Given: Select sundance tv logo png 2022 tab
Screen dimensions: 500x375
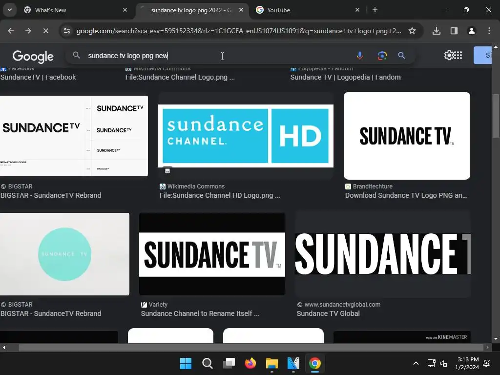Looking at the screenshot, I should tap(191, 10).
